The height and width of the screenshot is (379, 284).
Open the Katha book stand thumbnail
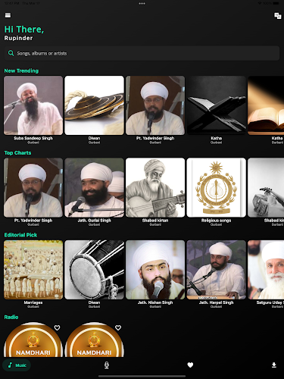(216, 105)
